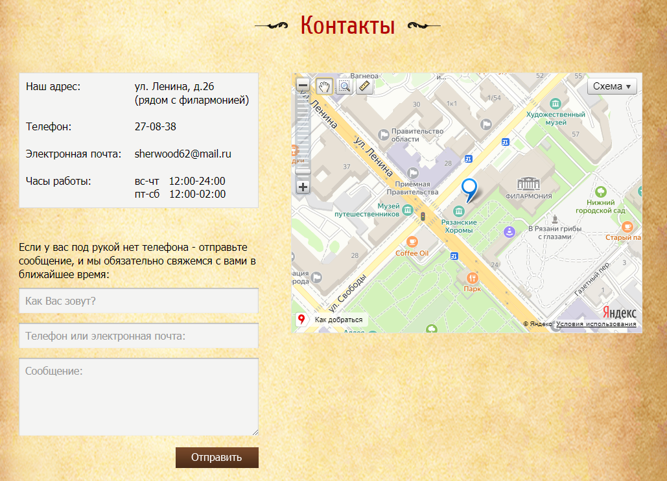The width and height of the screenshot is (667, 481).
Task: Click the Coffee Oil cafe icon
Action: (x=412, y=242)
